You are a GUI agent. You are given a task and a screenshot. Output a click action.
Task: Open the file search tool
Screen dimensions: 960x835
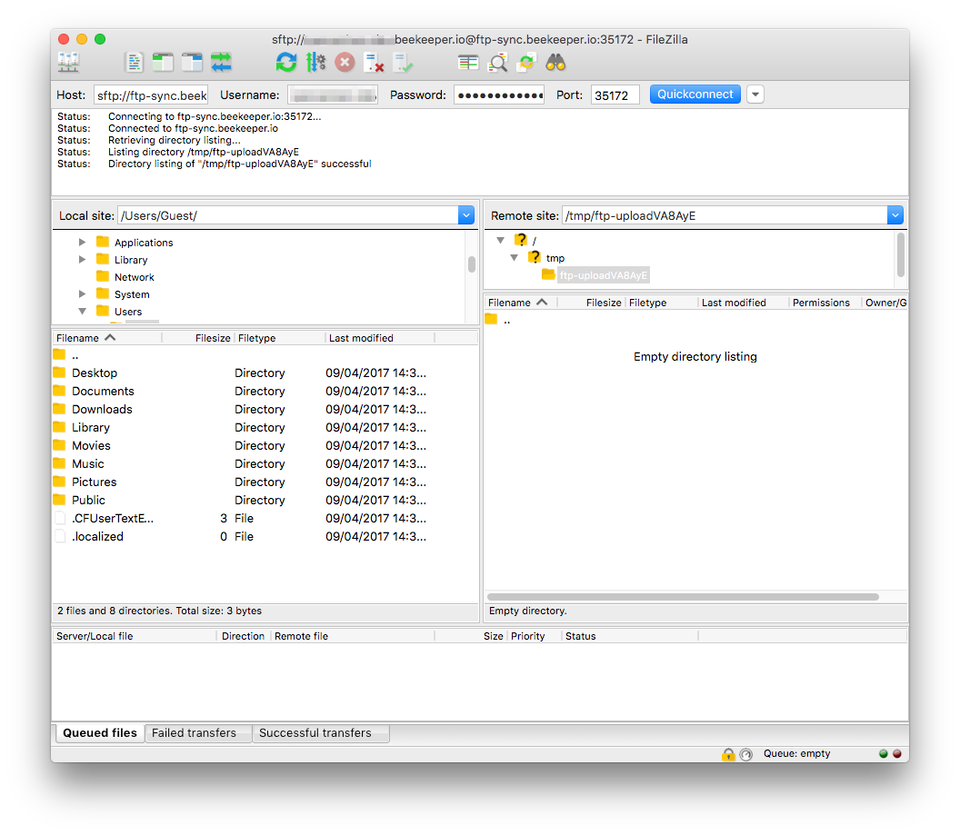[555, 62]
